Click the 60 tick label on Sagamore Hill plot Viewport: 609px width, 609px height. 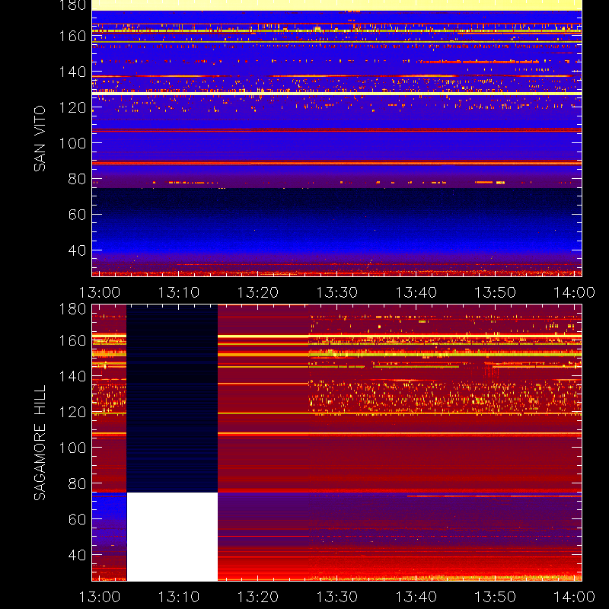tap(77, 519)
